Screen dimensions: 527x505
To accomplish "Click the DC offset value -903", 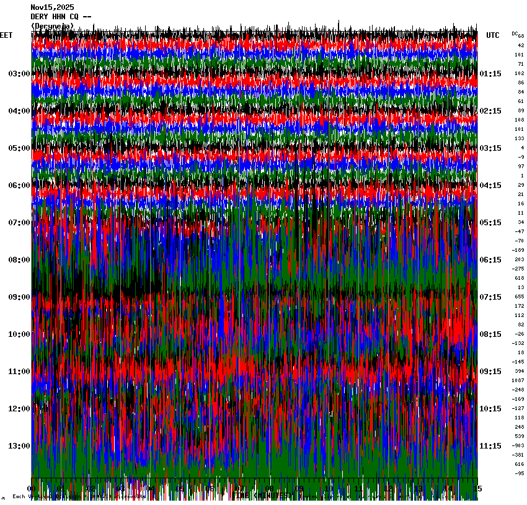I will coord(518,445).
